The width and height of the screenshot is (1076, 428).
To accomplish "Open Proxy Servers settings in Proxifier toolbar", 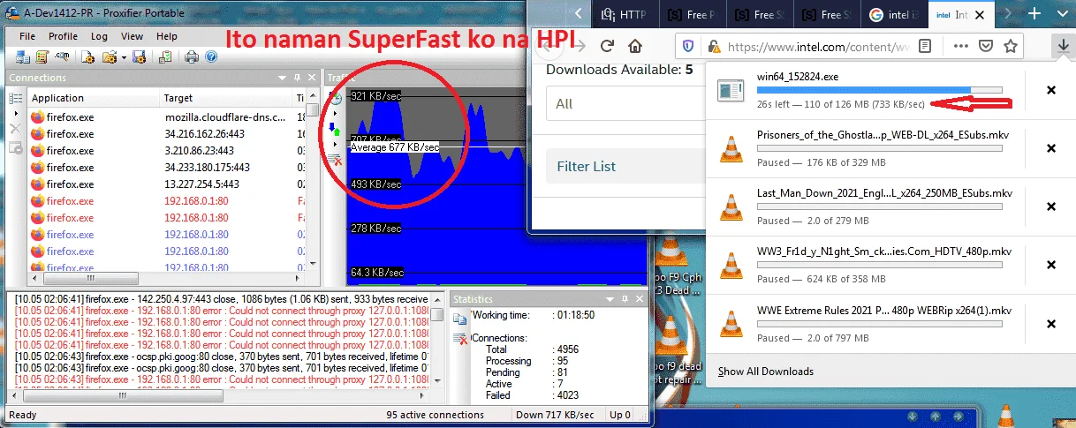I will [x=24, y=56].
